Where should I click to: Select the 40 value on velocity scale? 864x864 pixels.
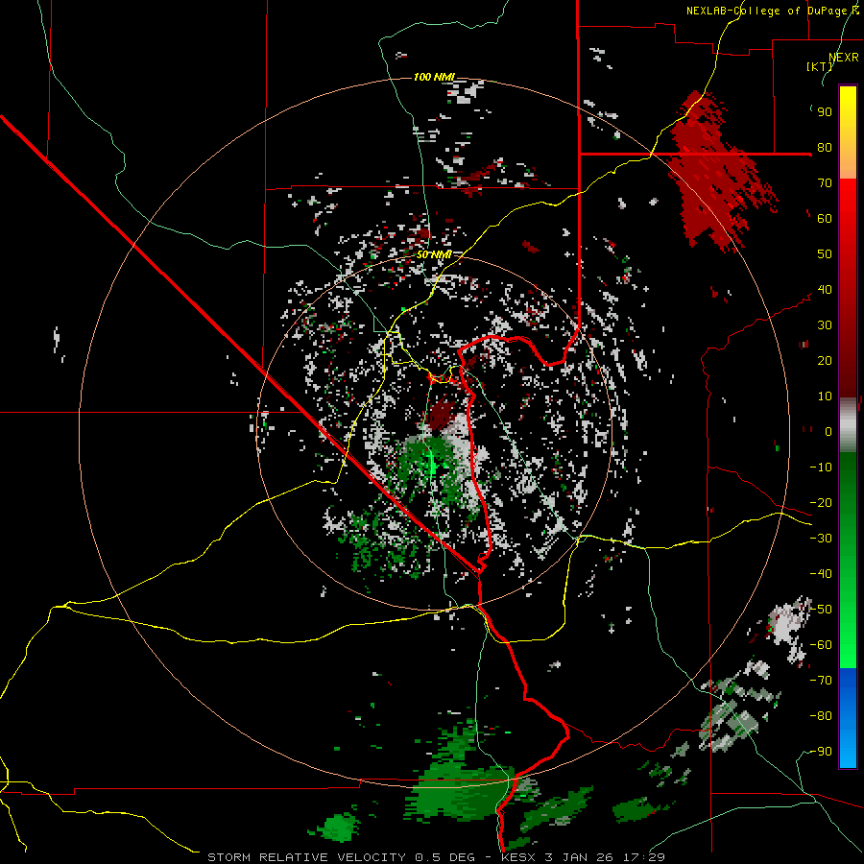(x=825, y=290)
